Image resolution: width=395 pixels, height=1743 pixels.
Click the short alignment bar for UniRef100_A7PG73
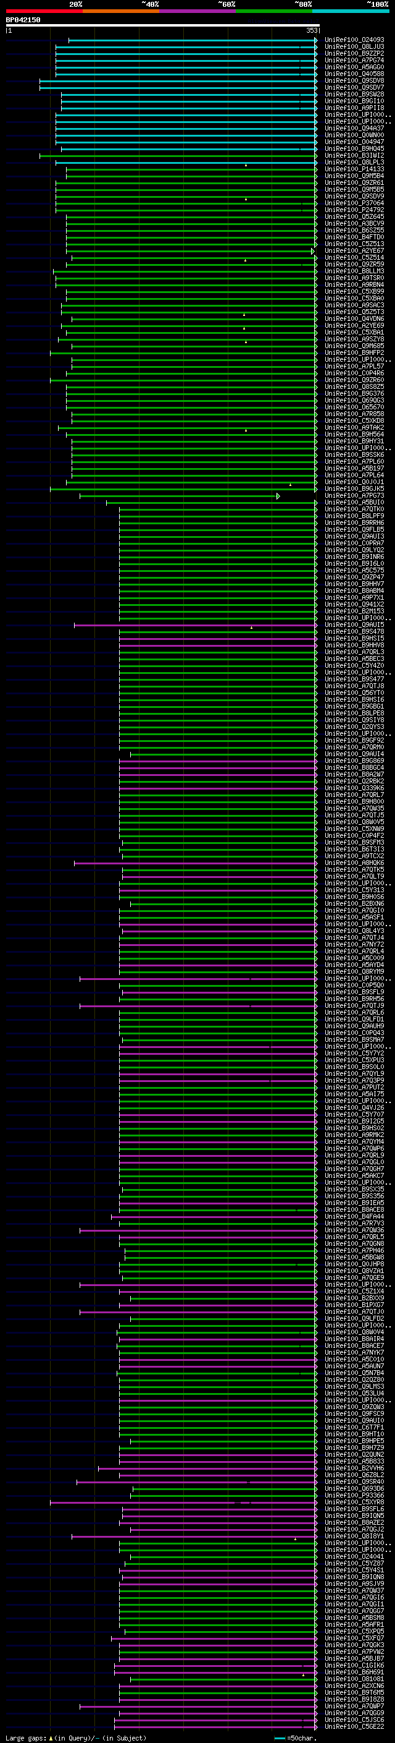click(180, 496)
